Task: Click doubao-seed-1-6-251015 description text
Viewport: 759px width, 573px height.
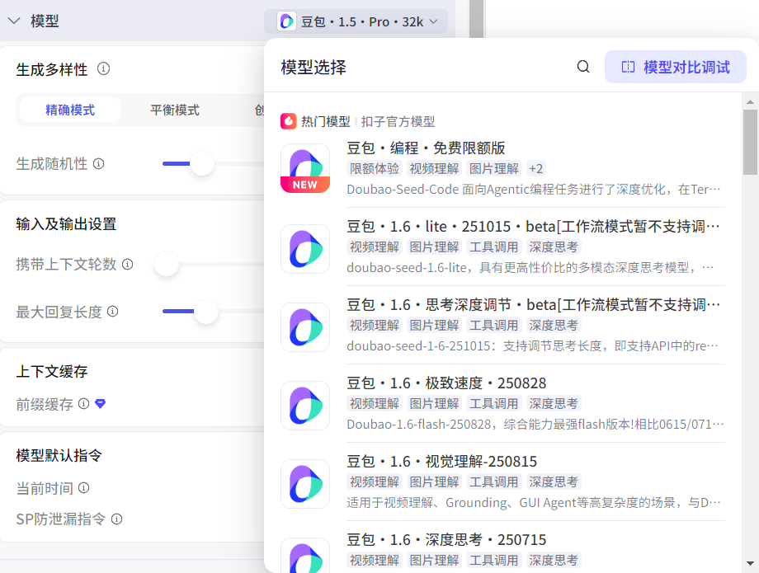Action: [x=532, y=345]
